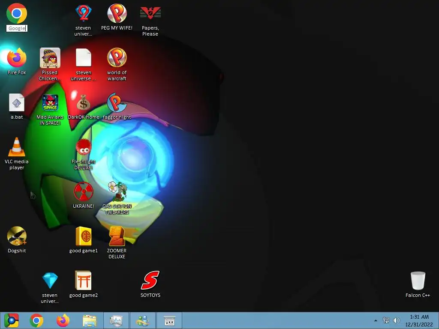Select the world of warcraft shortcut
This screenshot has height=329, width=439.
pos(117,58)
